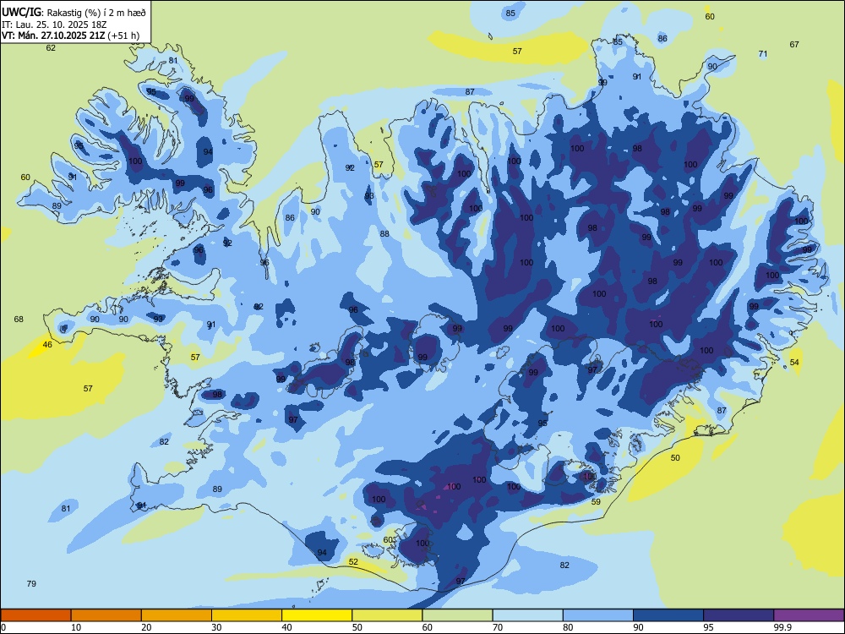Click the map value "79" in southwest ocean

[x=31, y=583]
